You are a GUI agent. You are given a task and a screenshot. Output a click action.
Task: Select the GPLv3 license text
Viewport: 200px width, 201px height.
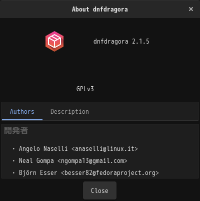click(85, 89)
